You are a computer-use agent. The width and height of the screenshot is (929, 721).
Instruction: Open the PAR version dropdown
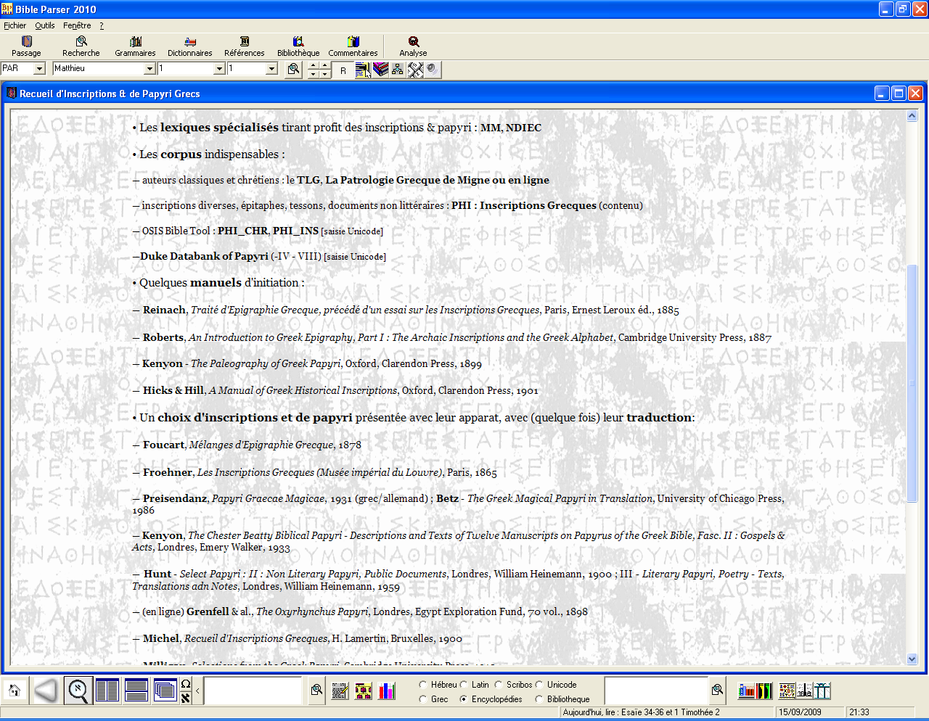click(x=39, y=68)
